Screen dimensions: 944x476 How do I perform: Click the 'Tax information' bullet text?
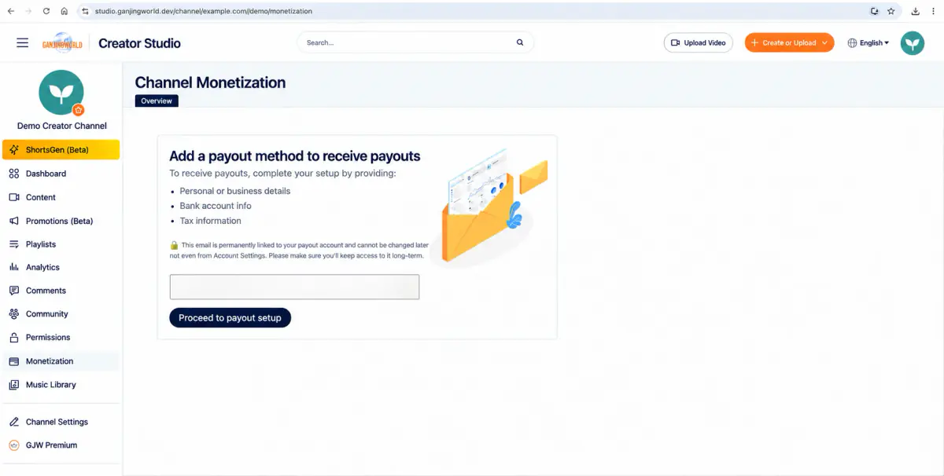tap(210, 221)
